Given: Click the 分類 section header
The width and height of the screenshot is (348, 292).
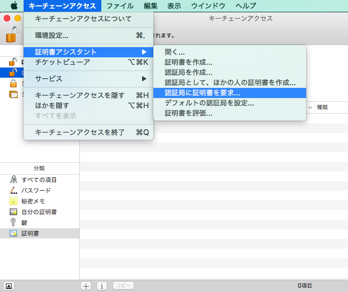Looking at the screenshot, I should coord(39,168).
